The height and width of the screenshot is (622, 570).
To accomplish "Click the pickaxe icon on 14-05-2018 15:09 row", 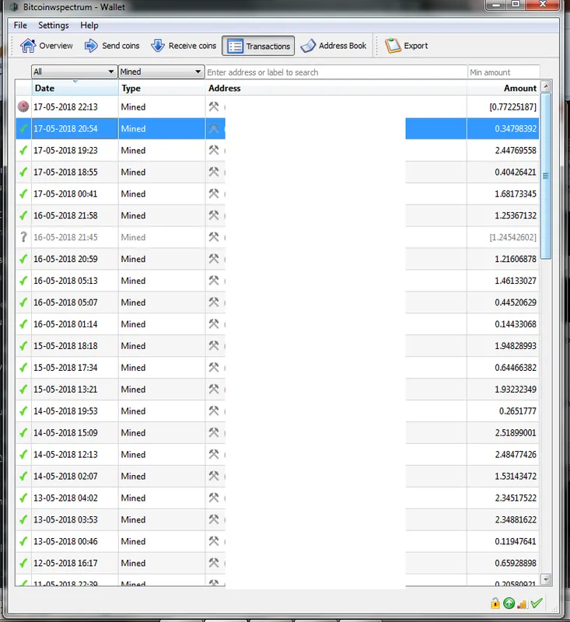I will click(214, 432).
